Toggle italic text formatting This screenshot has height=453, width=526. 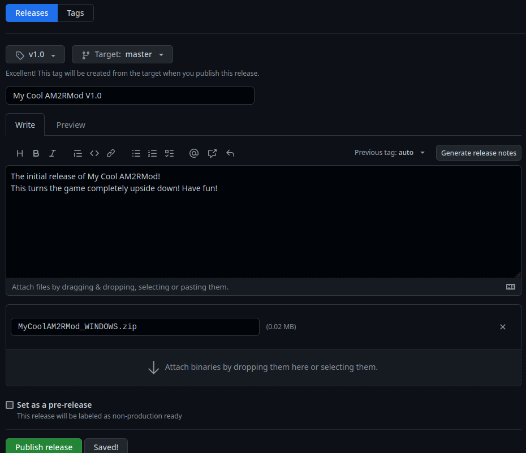pyautogui.click(x=53, y=153)
